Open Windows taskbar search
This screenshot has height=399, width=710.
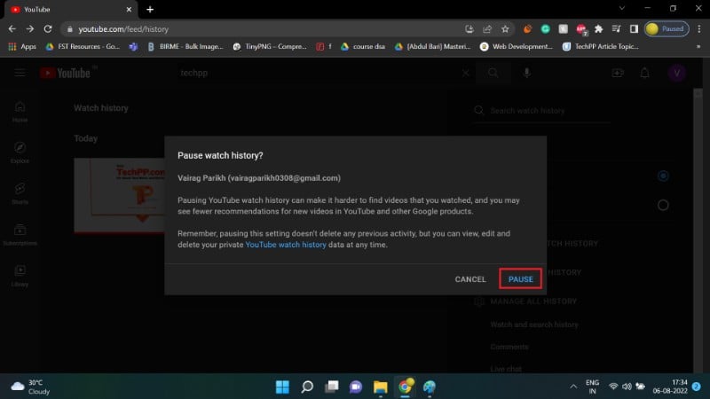[x=307, y=387]
